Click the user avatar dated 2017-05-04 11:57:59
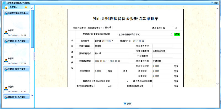The image size is (221, 109). [x=6, y=60]
